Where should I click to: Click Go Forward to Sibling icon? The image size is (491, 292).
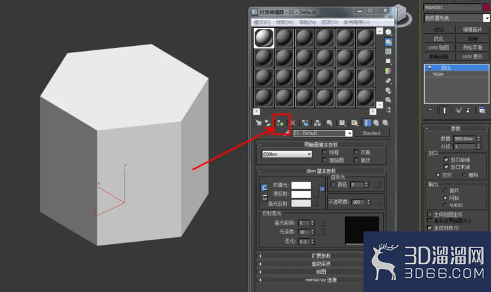pyautogui.click(x=385, y=123)
